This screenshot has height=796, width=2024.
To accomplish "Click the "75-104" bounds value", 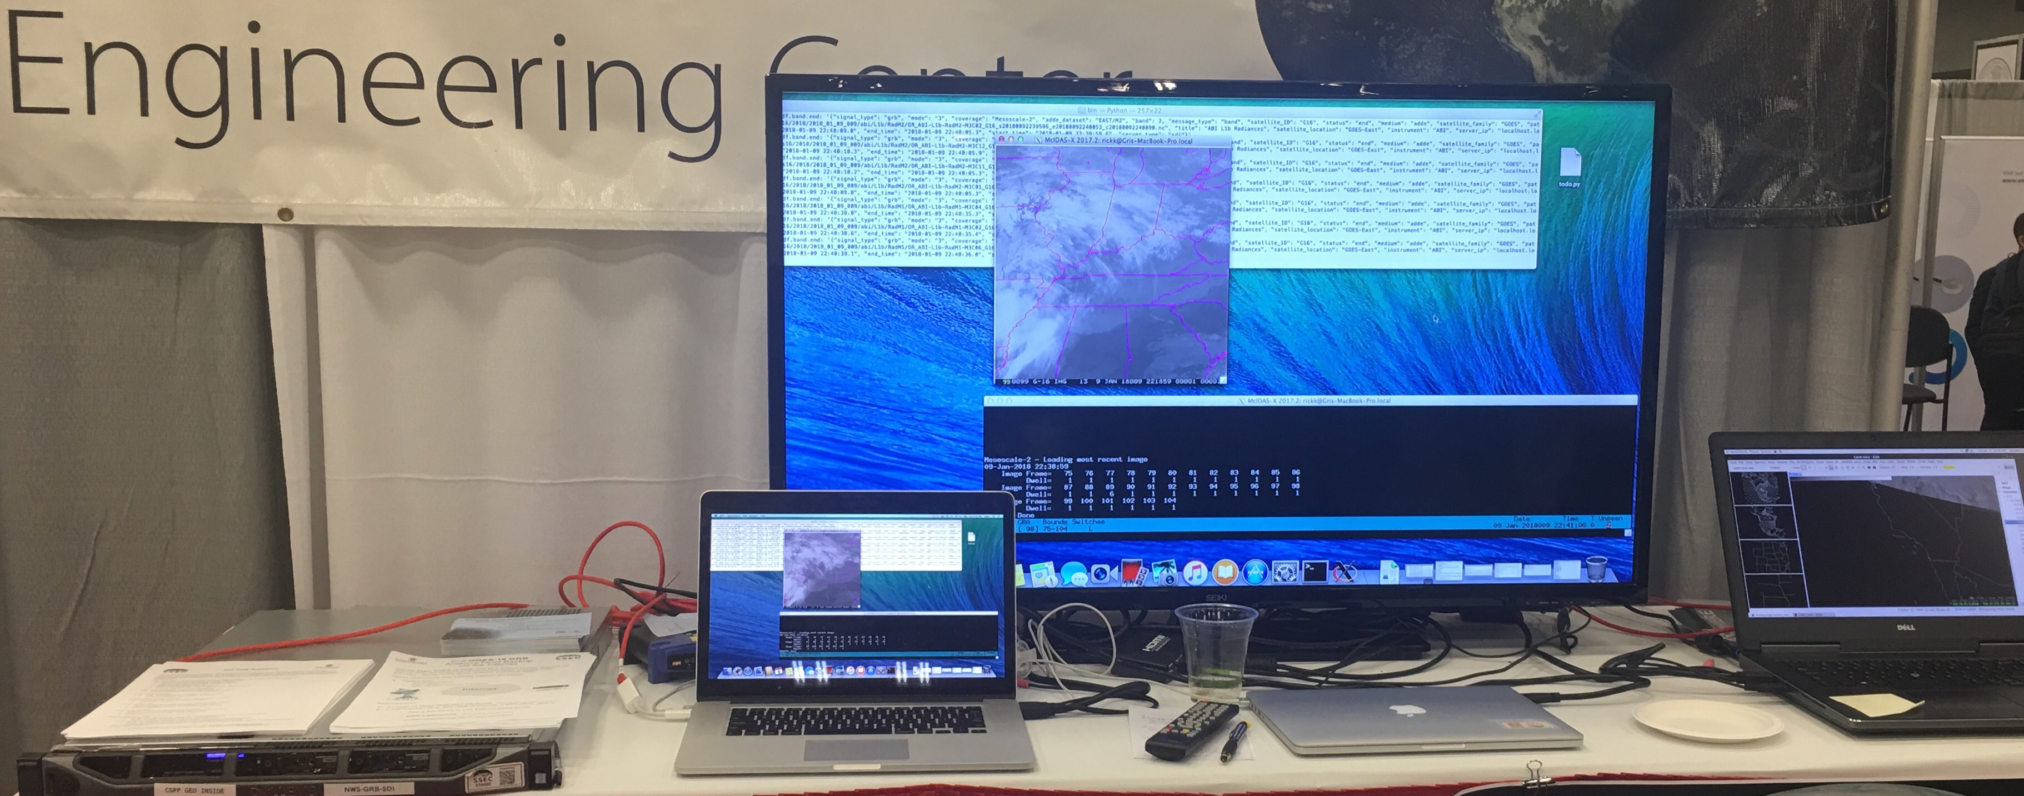I will [x=1056, y=529].
